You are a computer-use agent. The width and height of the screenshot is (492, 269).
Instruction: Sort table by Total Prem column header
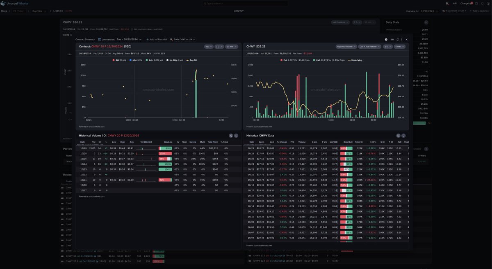213,142
